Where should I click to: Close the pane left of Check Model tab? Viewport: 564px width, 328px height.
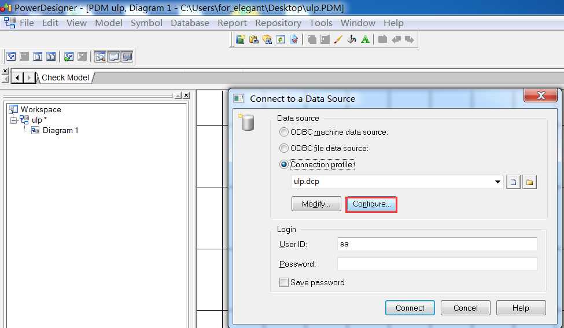5,71
